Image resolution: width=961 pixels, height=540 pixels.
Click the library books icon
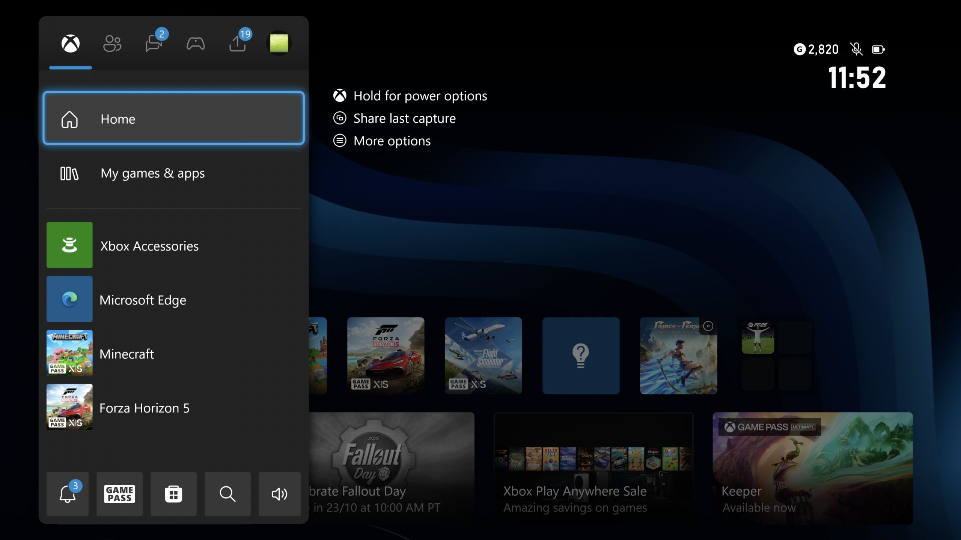pyautogui.click(x=69, y=173)
